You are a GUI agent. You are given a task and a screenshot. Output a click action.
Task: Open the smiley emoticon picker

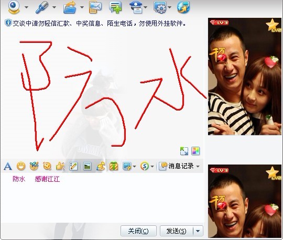click(21, 166)
